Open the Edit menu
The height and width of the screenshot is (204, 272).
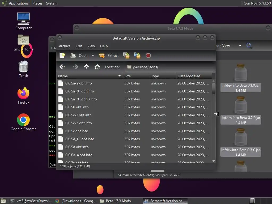(79, 46)
